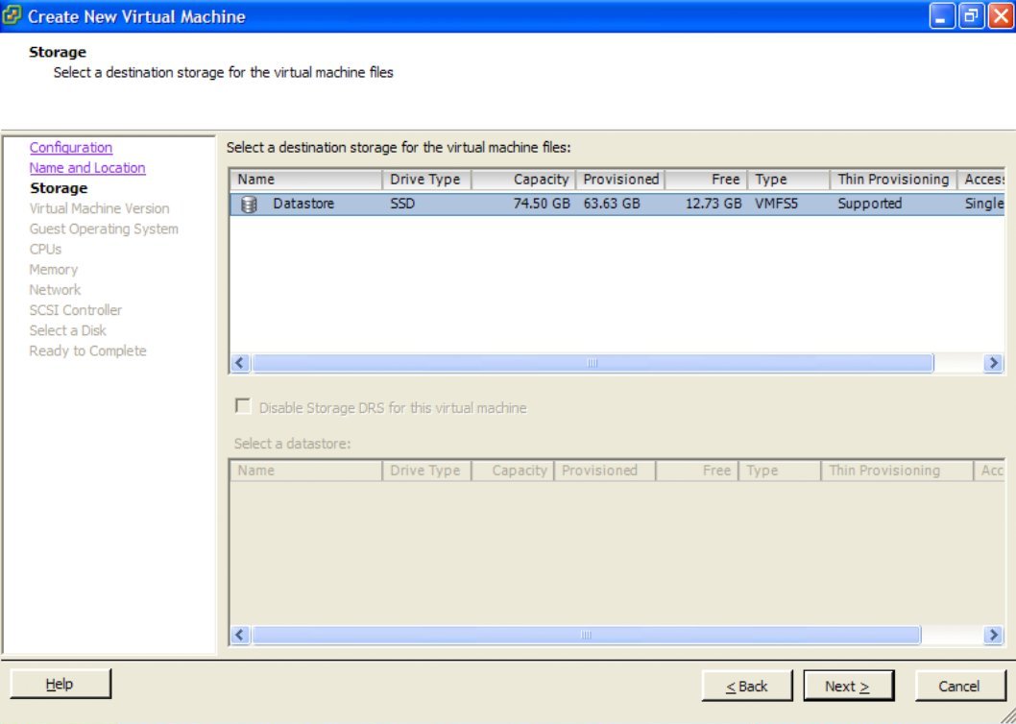This screenshot has height=724, width=1016.
Task: Click the Next button
Action: click(x=848, y=686)
